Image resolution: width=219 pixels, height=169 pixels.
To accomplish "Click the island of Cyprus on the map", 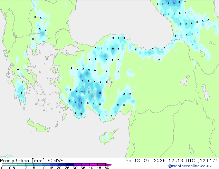I will coord(108,137).
